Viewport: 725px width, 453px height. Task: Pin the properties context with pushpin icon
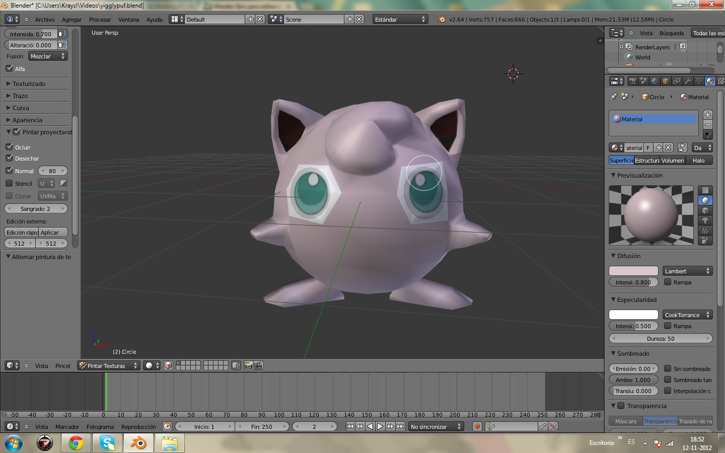click(x=613, y=97)
